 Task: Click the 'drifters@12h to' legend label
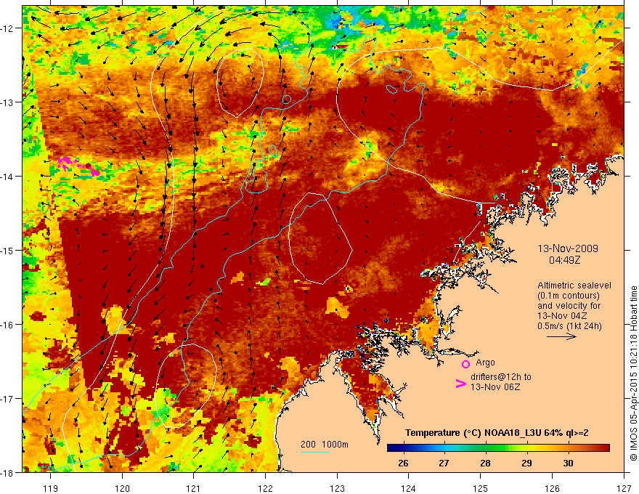pyautogui.click(x=501, y=377)
